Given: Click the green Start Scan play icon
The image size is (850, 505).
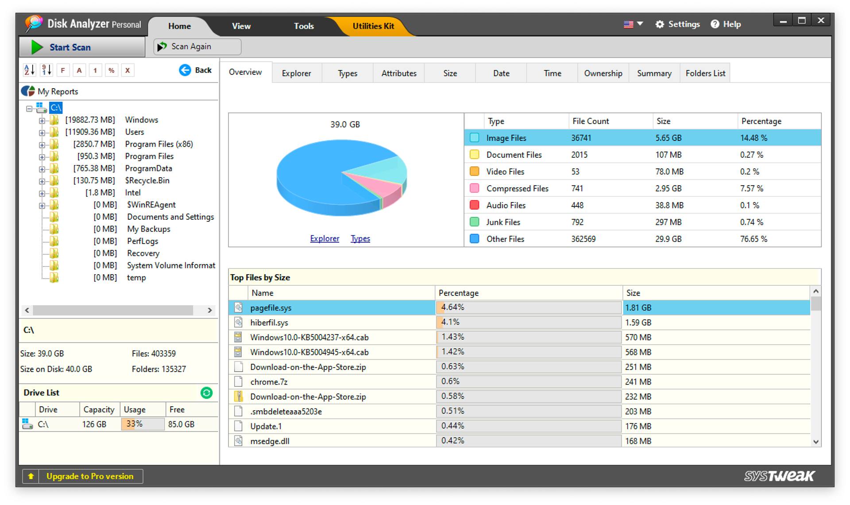Looking at the screenshot, I should click(37, 47).
